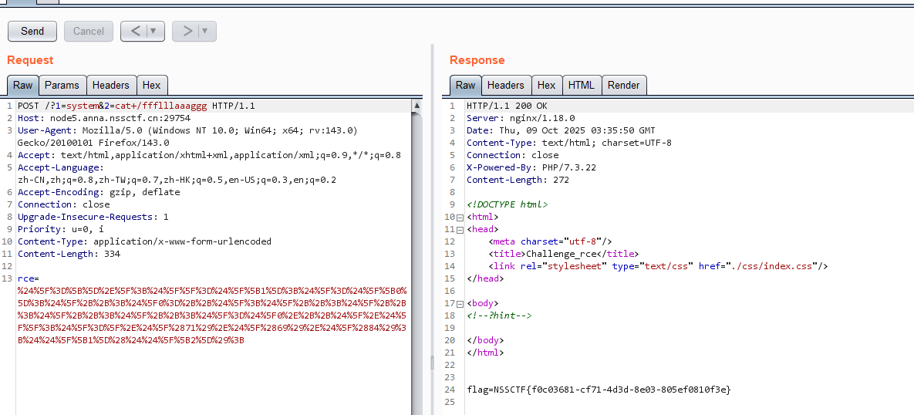Switch to the Request Headers tab

pos(111,85)
